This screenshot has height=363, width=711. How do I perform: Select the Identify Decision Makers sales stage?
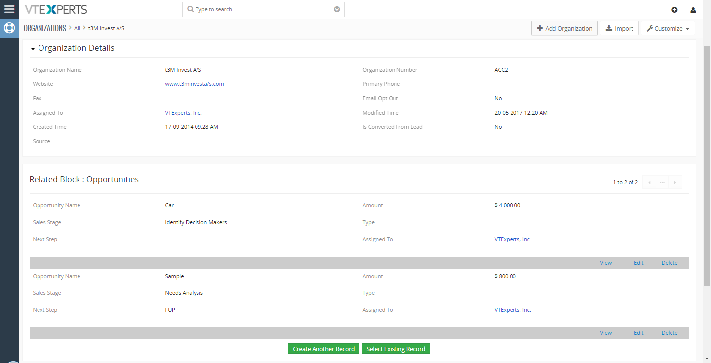(196, 222)
